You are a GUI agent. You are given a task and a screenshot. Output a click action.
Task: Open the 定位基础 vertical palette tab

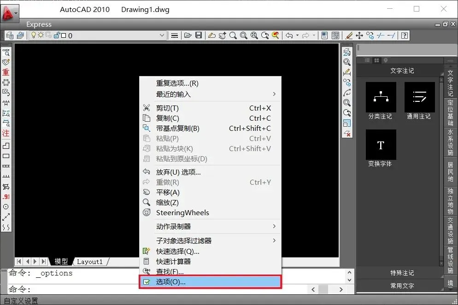451,113
